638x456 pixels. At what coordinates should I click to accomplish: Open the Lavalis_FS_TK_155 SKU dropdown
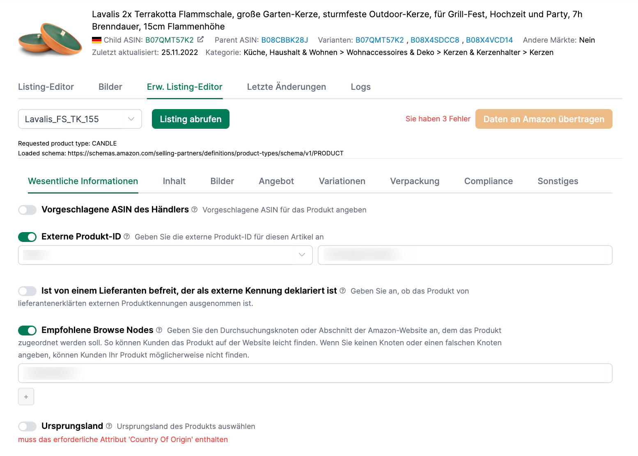80,119
